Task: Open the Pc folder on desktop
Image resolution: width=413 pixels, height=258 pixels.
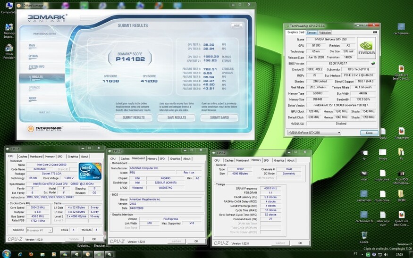Action: pyautogui.click(x=401, y=155)
